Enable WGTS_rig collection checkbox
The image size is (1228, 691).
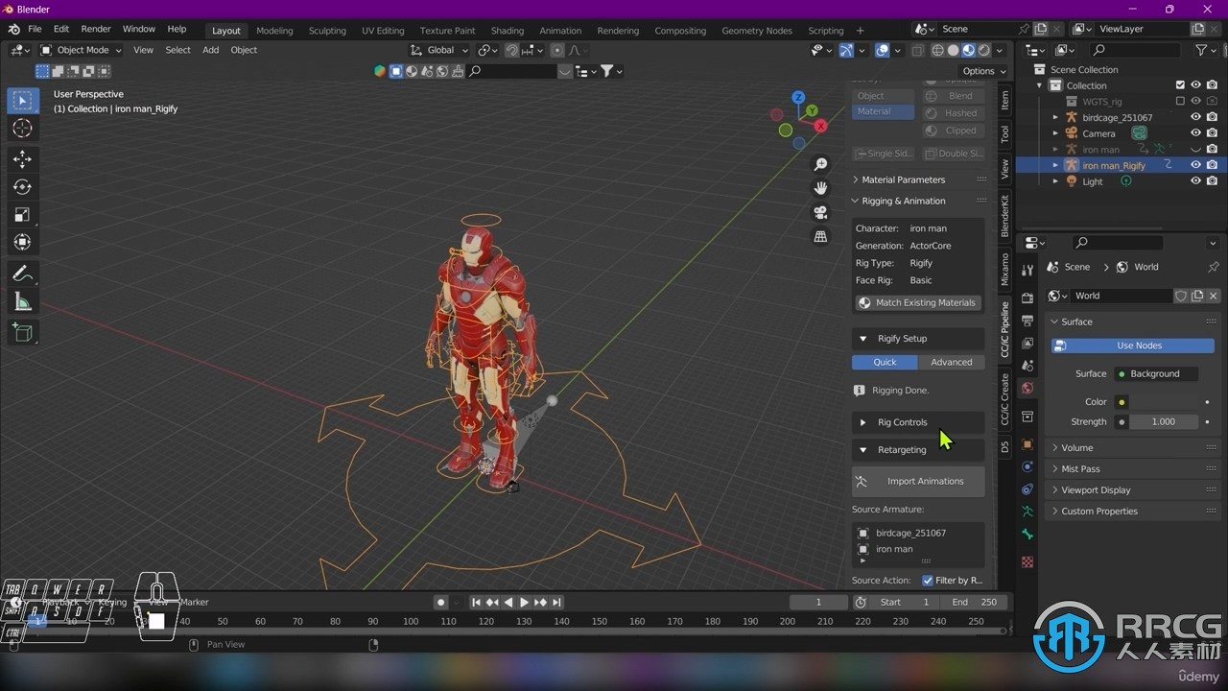click(x=1180, y=101)
